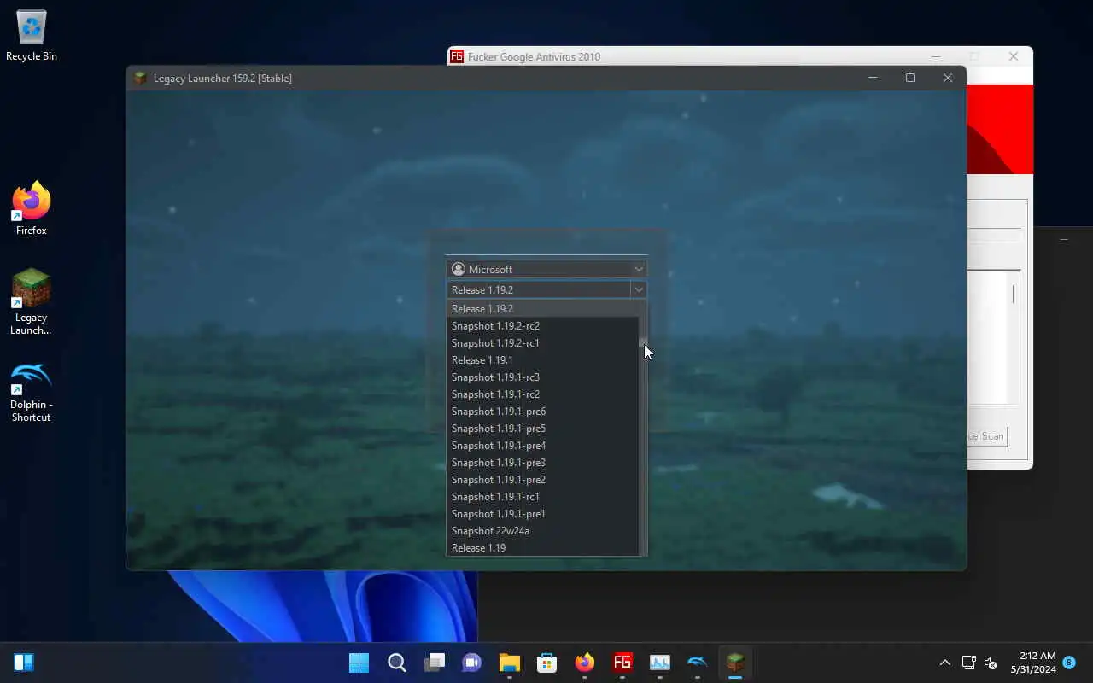Open the notification count badge
1093x683 pixels.
pyautogui.click(x=1069, y=662)
